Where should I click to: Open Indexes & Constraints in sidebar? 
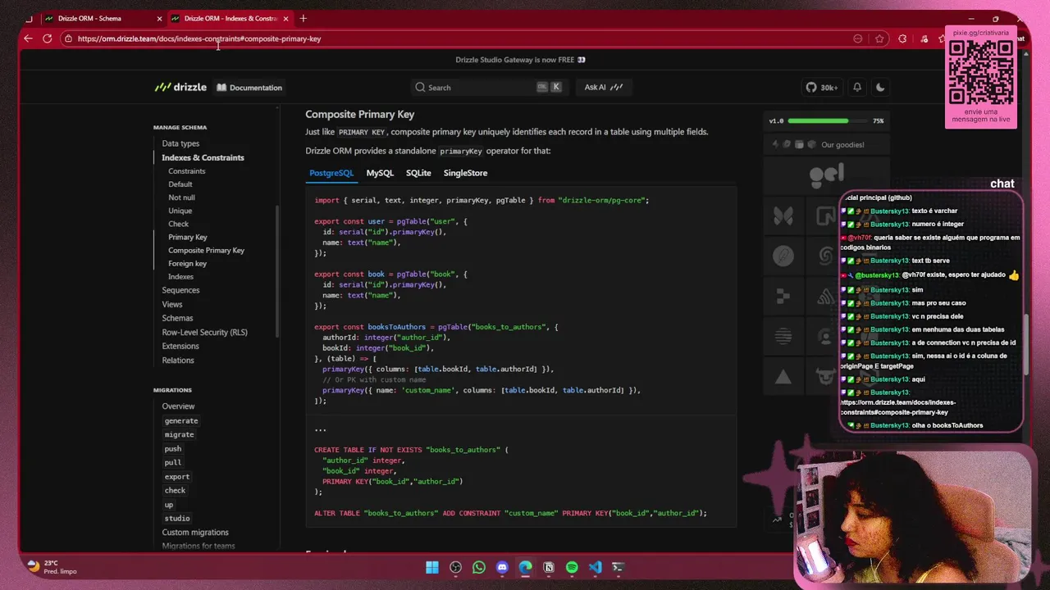click(203, 157)
